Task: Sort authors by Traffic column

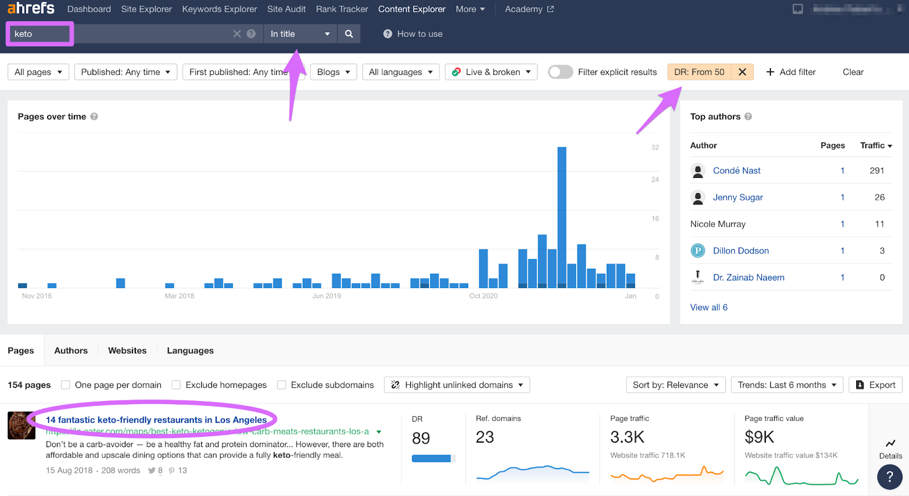Action: pyautogui.click(x=876, y=145)
